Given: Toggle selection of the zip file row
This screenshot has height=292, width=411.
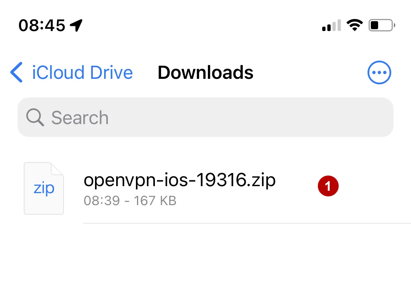Looking at the screenshot, I should (x=180, y=188).
